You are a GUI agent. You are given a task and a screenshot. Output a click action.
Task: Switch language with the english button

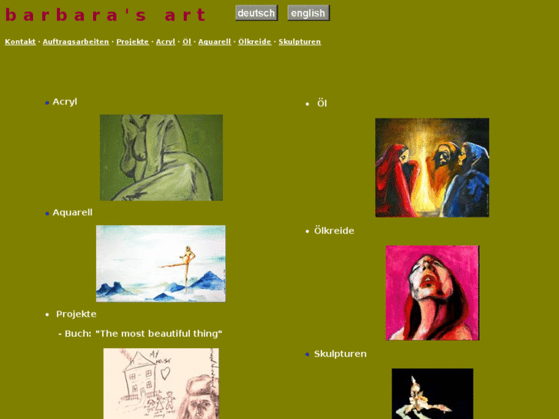click(308, 13)
